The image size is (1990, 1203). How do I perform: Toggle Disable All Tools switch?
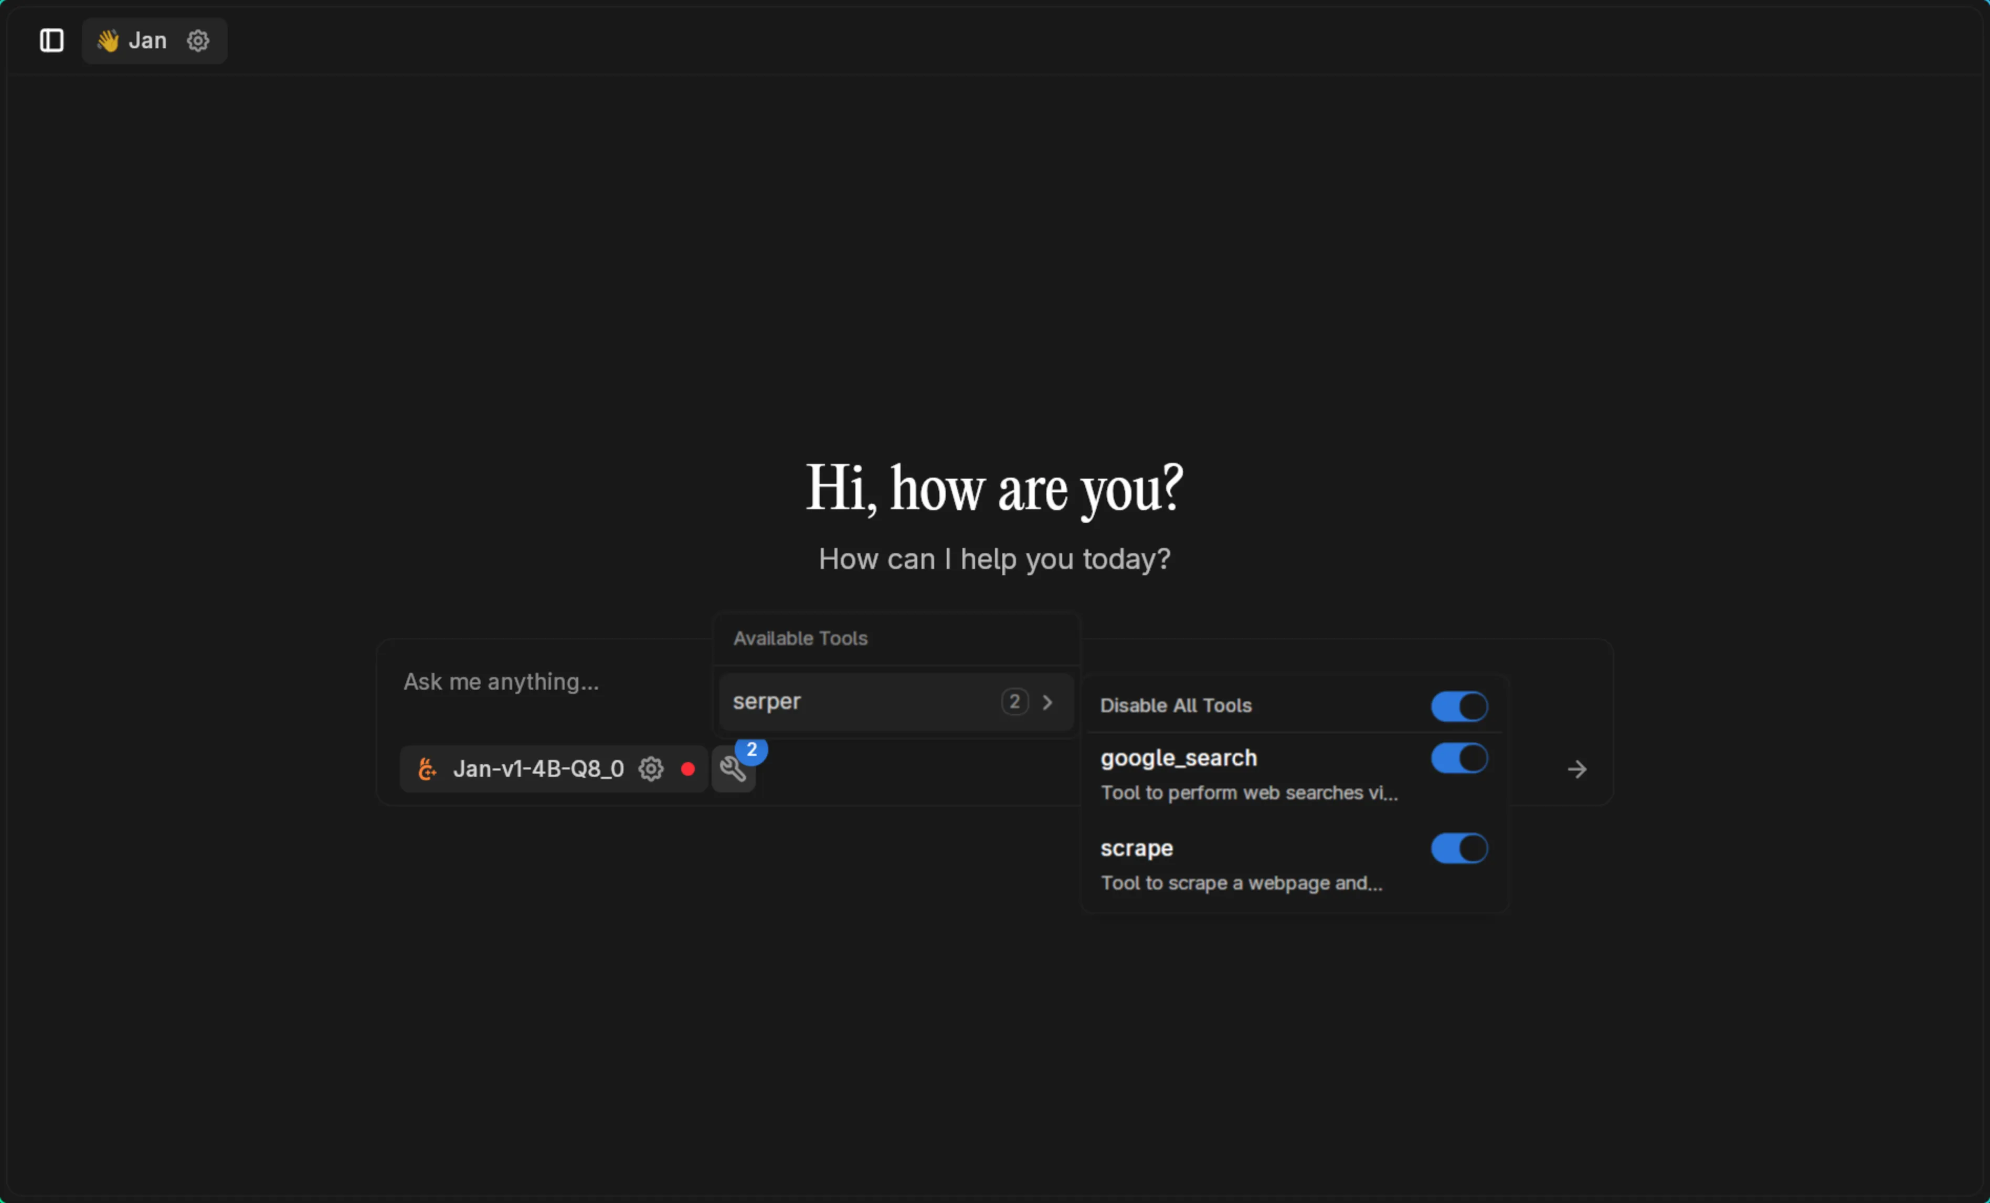[x=1458, y=706]
